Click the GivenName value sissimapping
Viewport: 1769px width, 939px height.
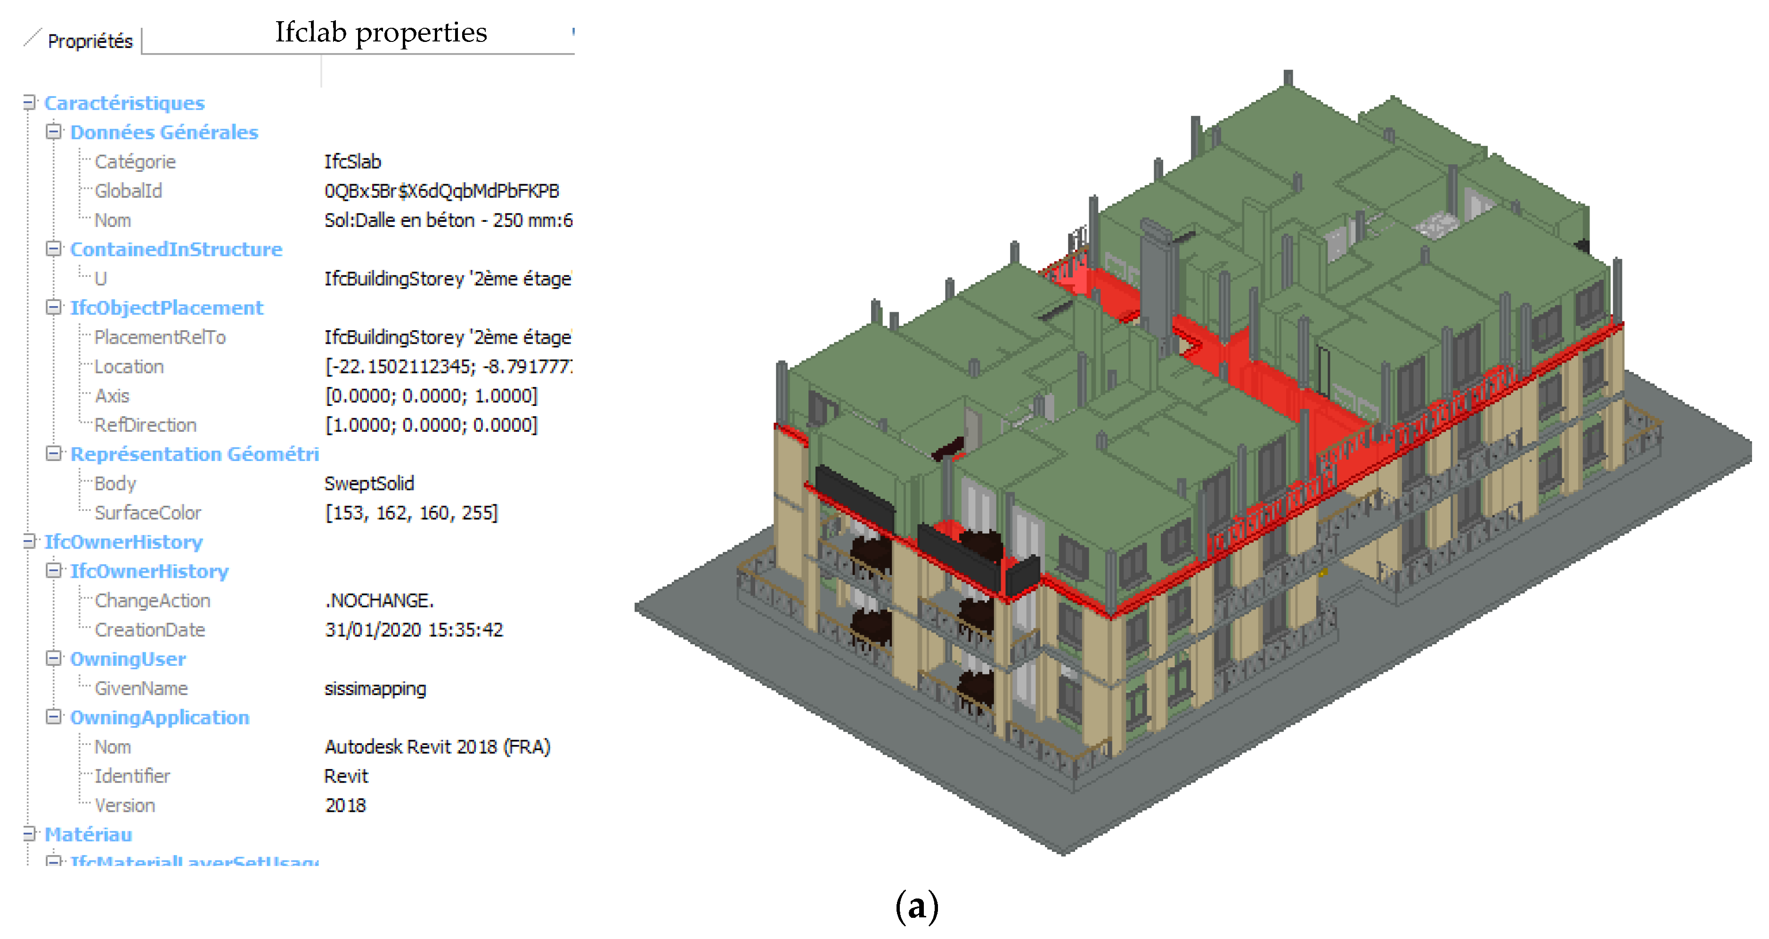pyautogui.click(x=375, y=688)
